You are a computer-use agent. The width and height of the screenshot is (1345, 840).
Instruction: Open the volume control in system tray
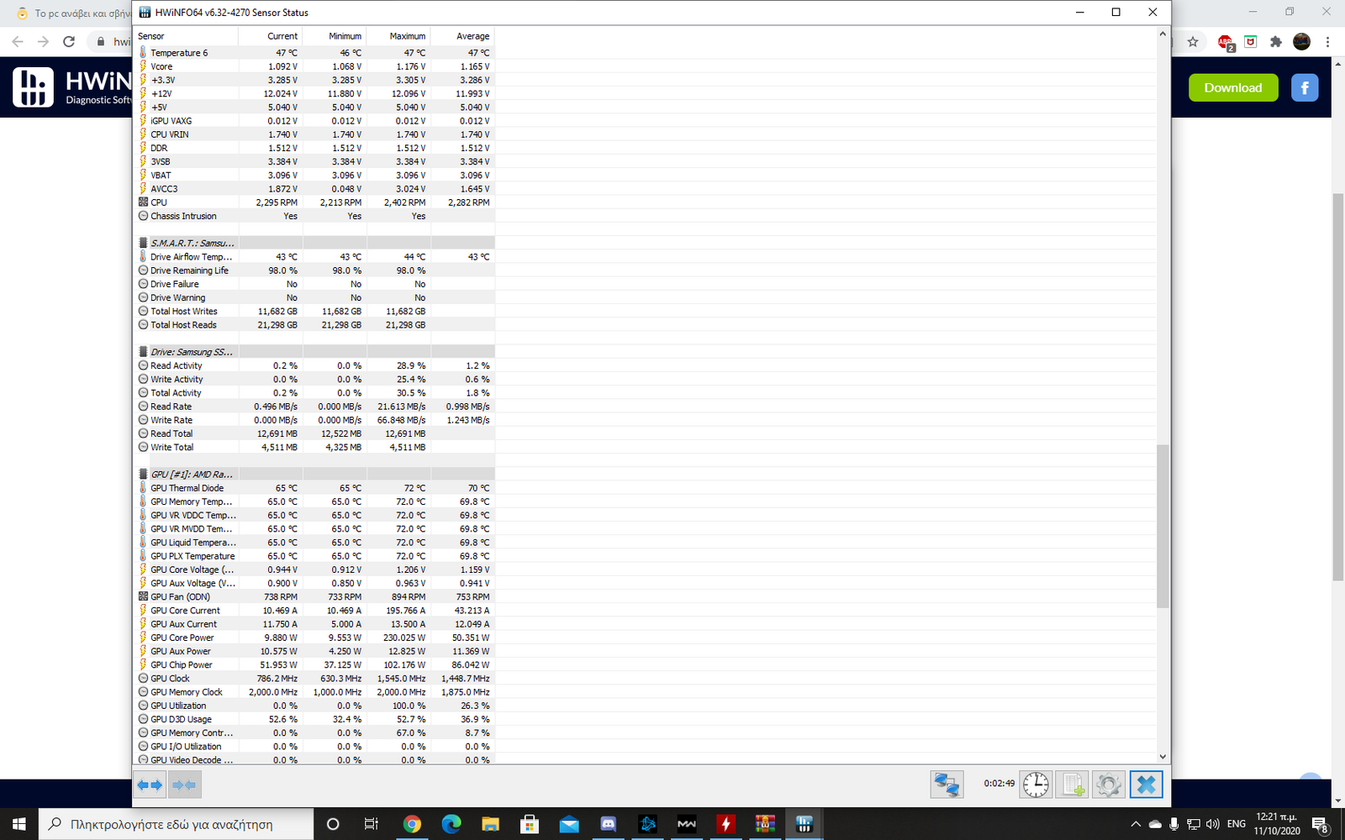click(x=1212, y=824)
